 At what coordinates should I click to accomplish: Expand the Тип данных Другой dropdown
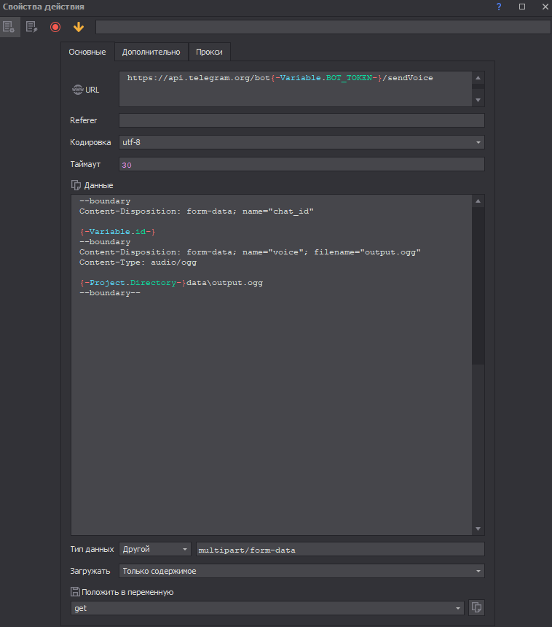pos(155,549)
